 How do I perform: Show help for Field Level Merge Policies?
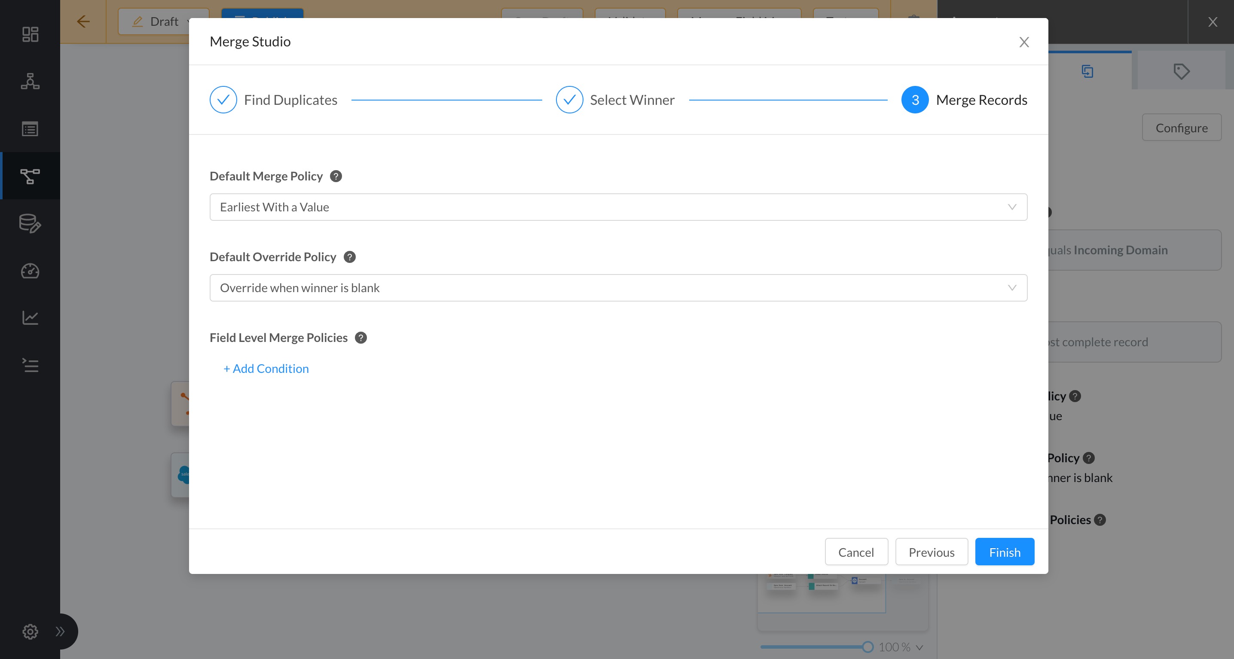click(361, 338)
